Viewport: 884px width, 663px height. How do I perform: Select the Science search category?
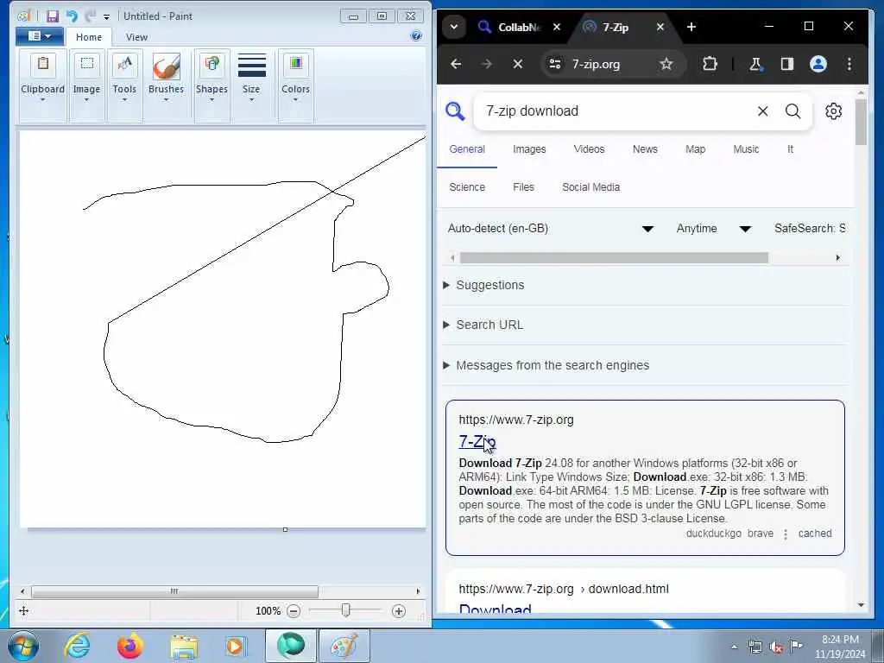click(467, 187)
